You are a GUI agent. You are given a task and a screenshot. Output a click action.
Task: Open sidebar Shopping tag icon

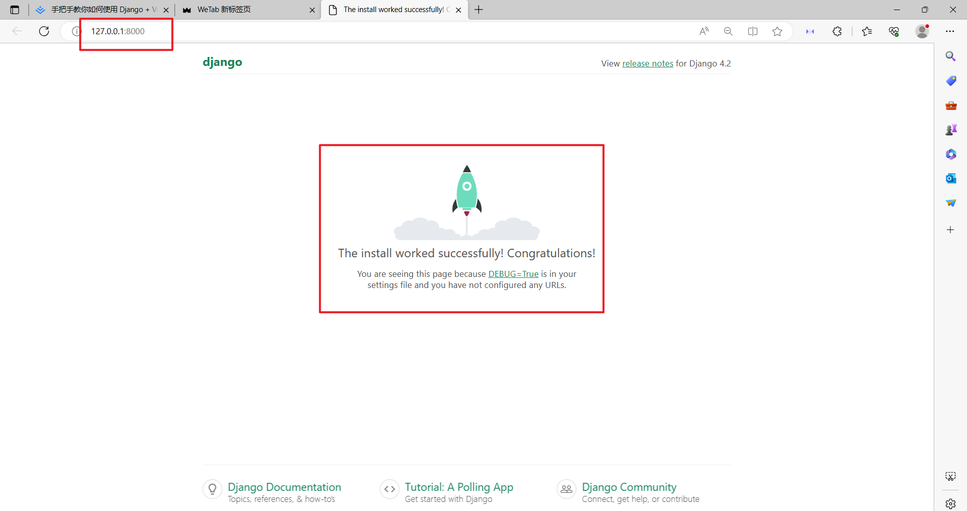(x=950, y=81)
